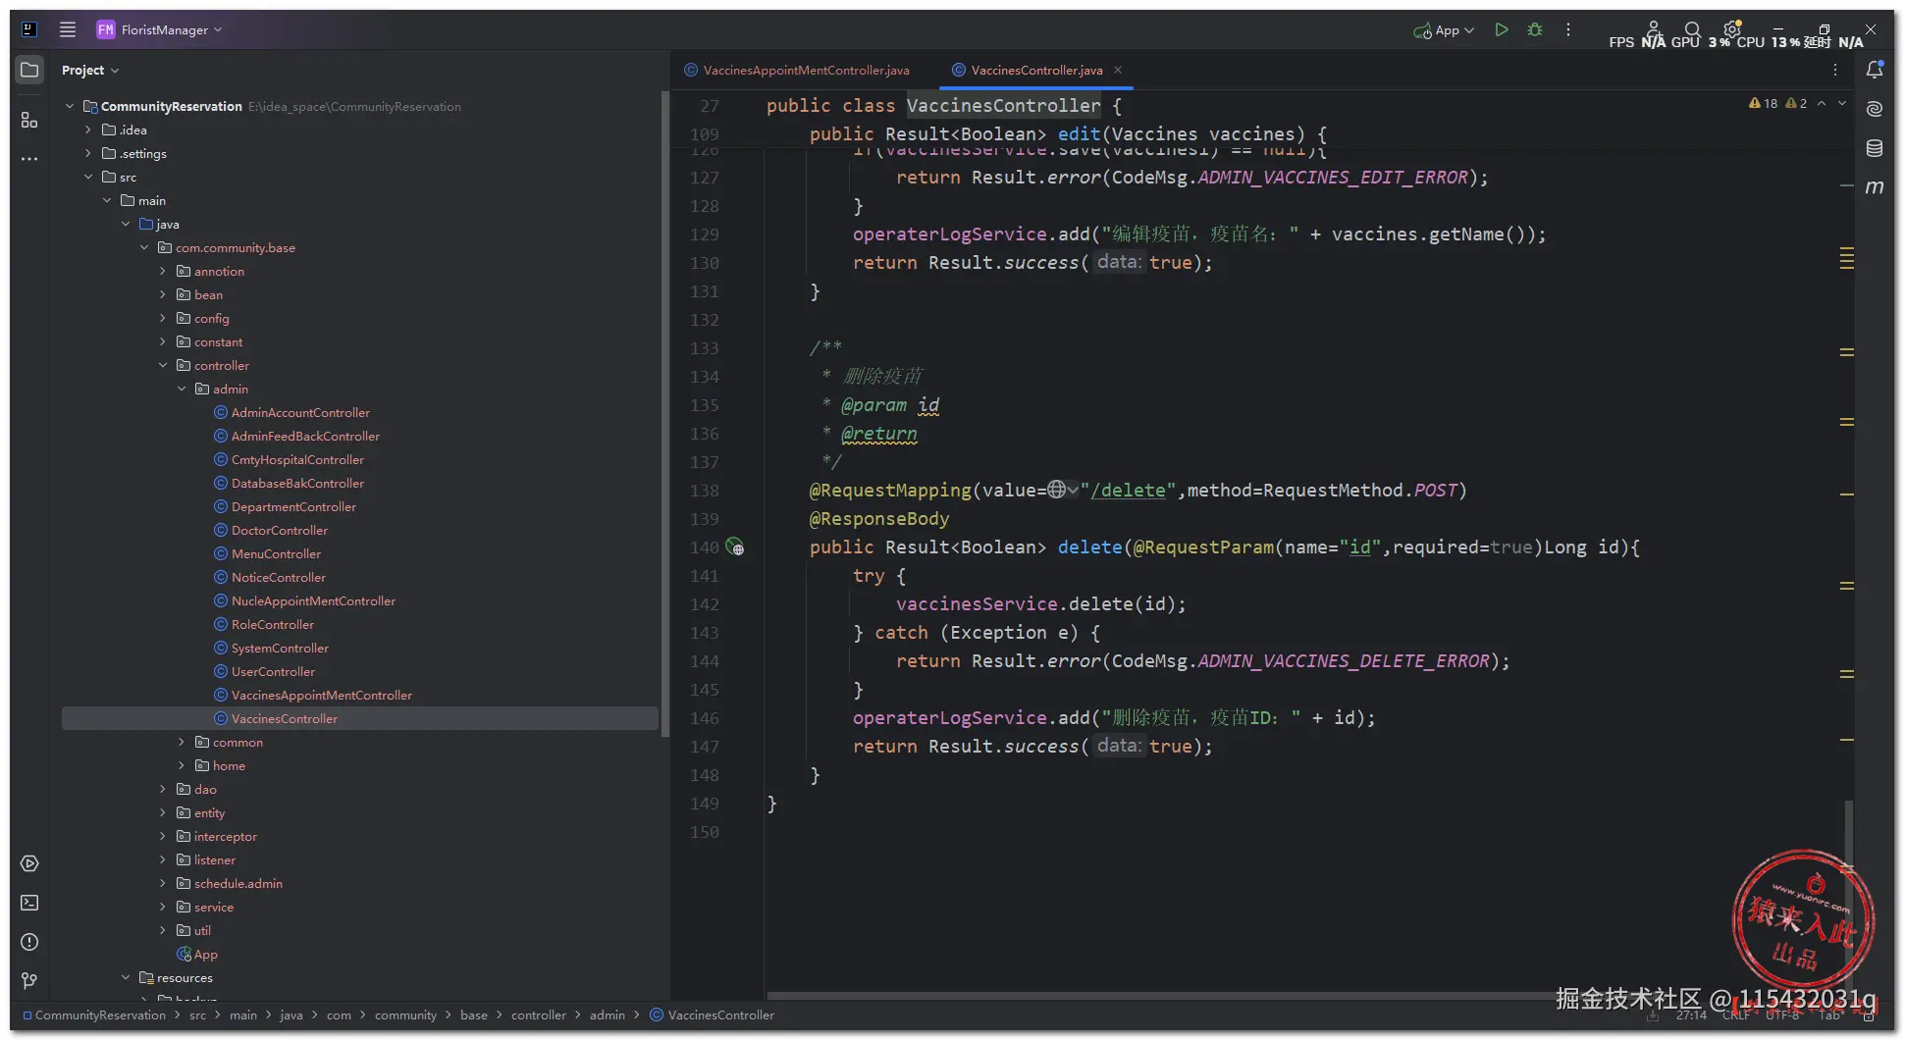Open the Structure tool window
The height and width of the screenshot is (1041, 1905).
(x=29, y=120)
